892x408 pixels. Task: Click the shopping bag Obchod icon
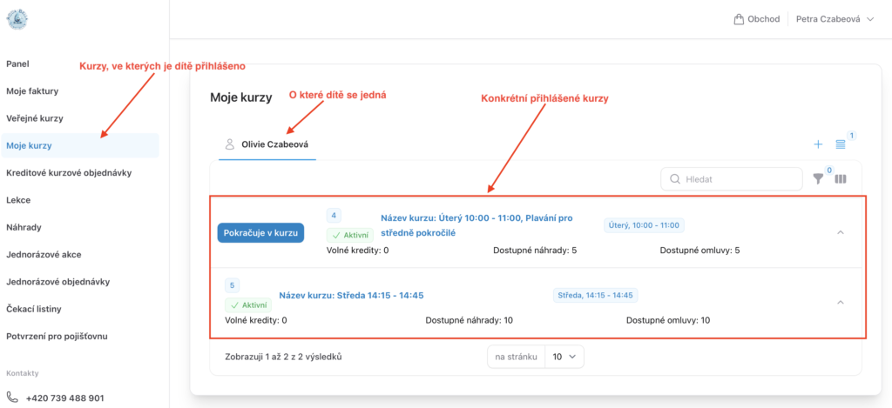(740, 19)
